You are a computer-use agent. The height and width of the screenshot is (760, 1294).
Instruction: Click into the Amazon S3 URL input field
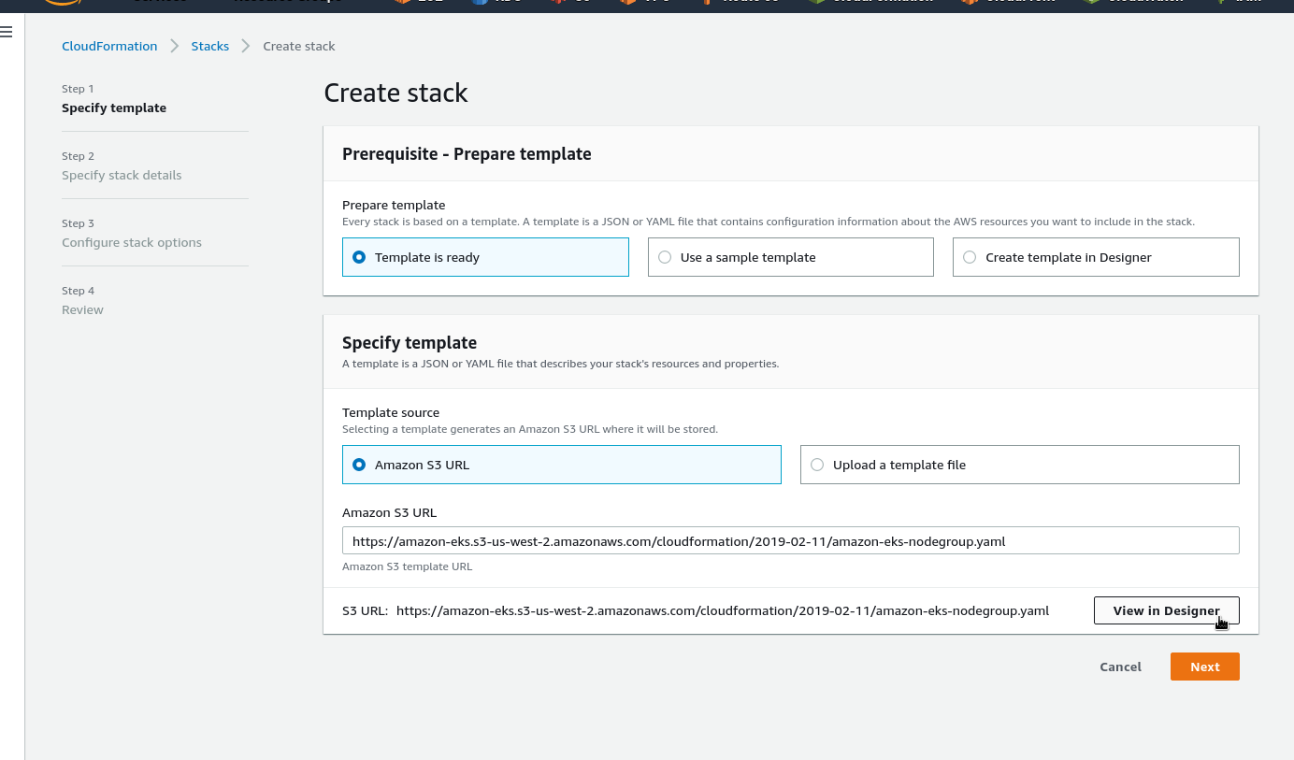tap(790, 541)
